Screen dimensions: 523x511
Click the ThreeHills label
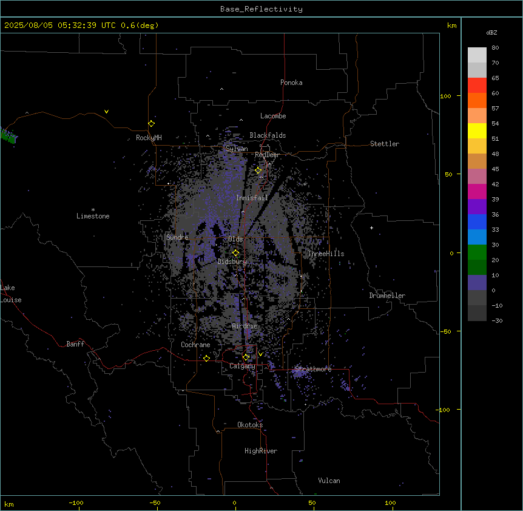pos(326,254)
